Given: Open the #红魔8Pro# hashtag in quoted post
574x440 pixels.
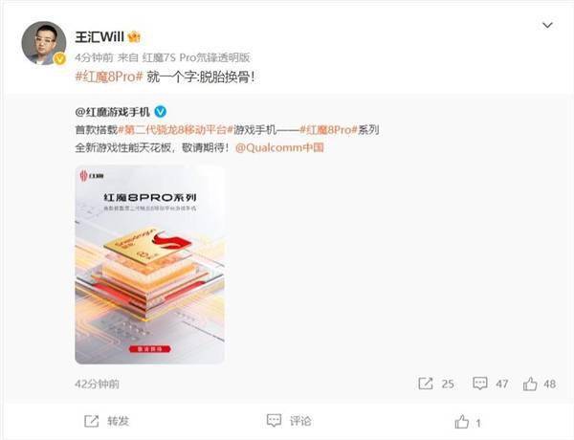Looking at the screenshot, I should click(328, 129).
